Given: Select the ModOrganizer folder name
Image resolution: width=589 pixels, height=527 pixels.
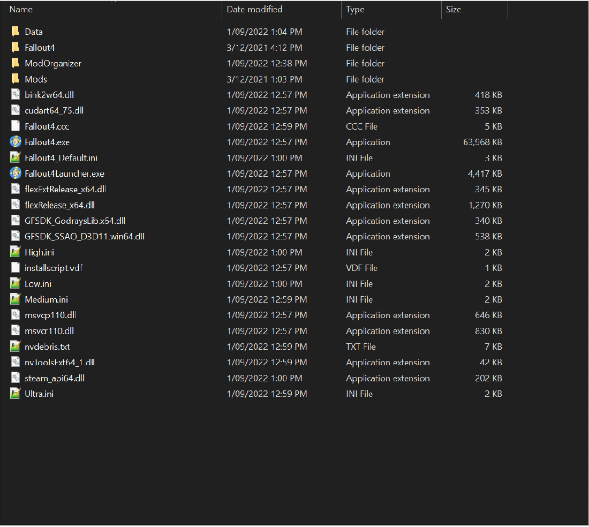Looking at the screenshot, I should [x=52, y=64].
